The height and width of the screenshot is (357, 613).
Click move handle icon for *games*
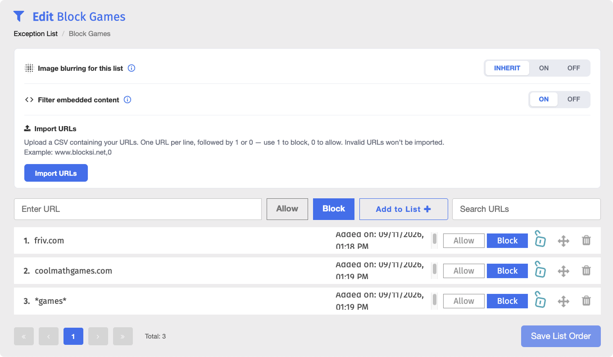[563, 301]
